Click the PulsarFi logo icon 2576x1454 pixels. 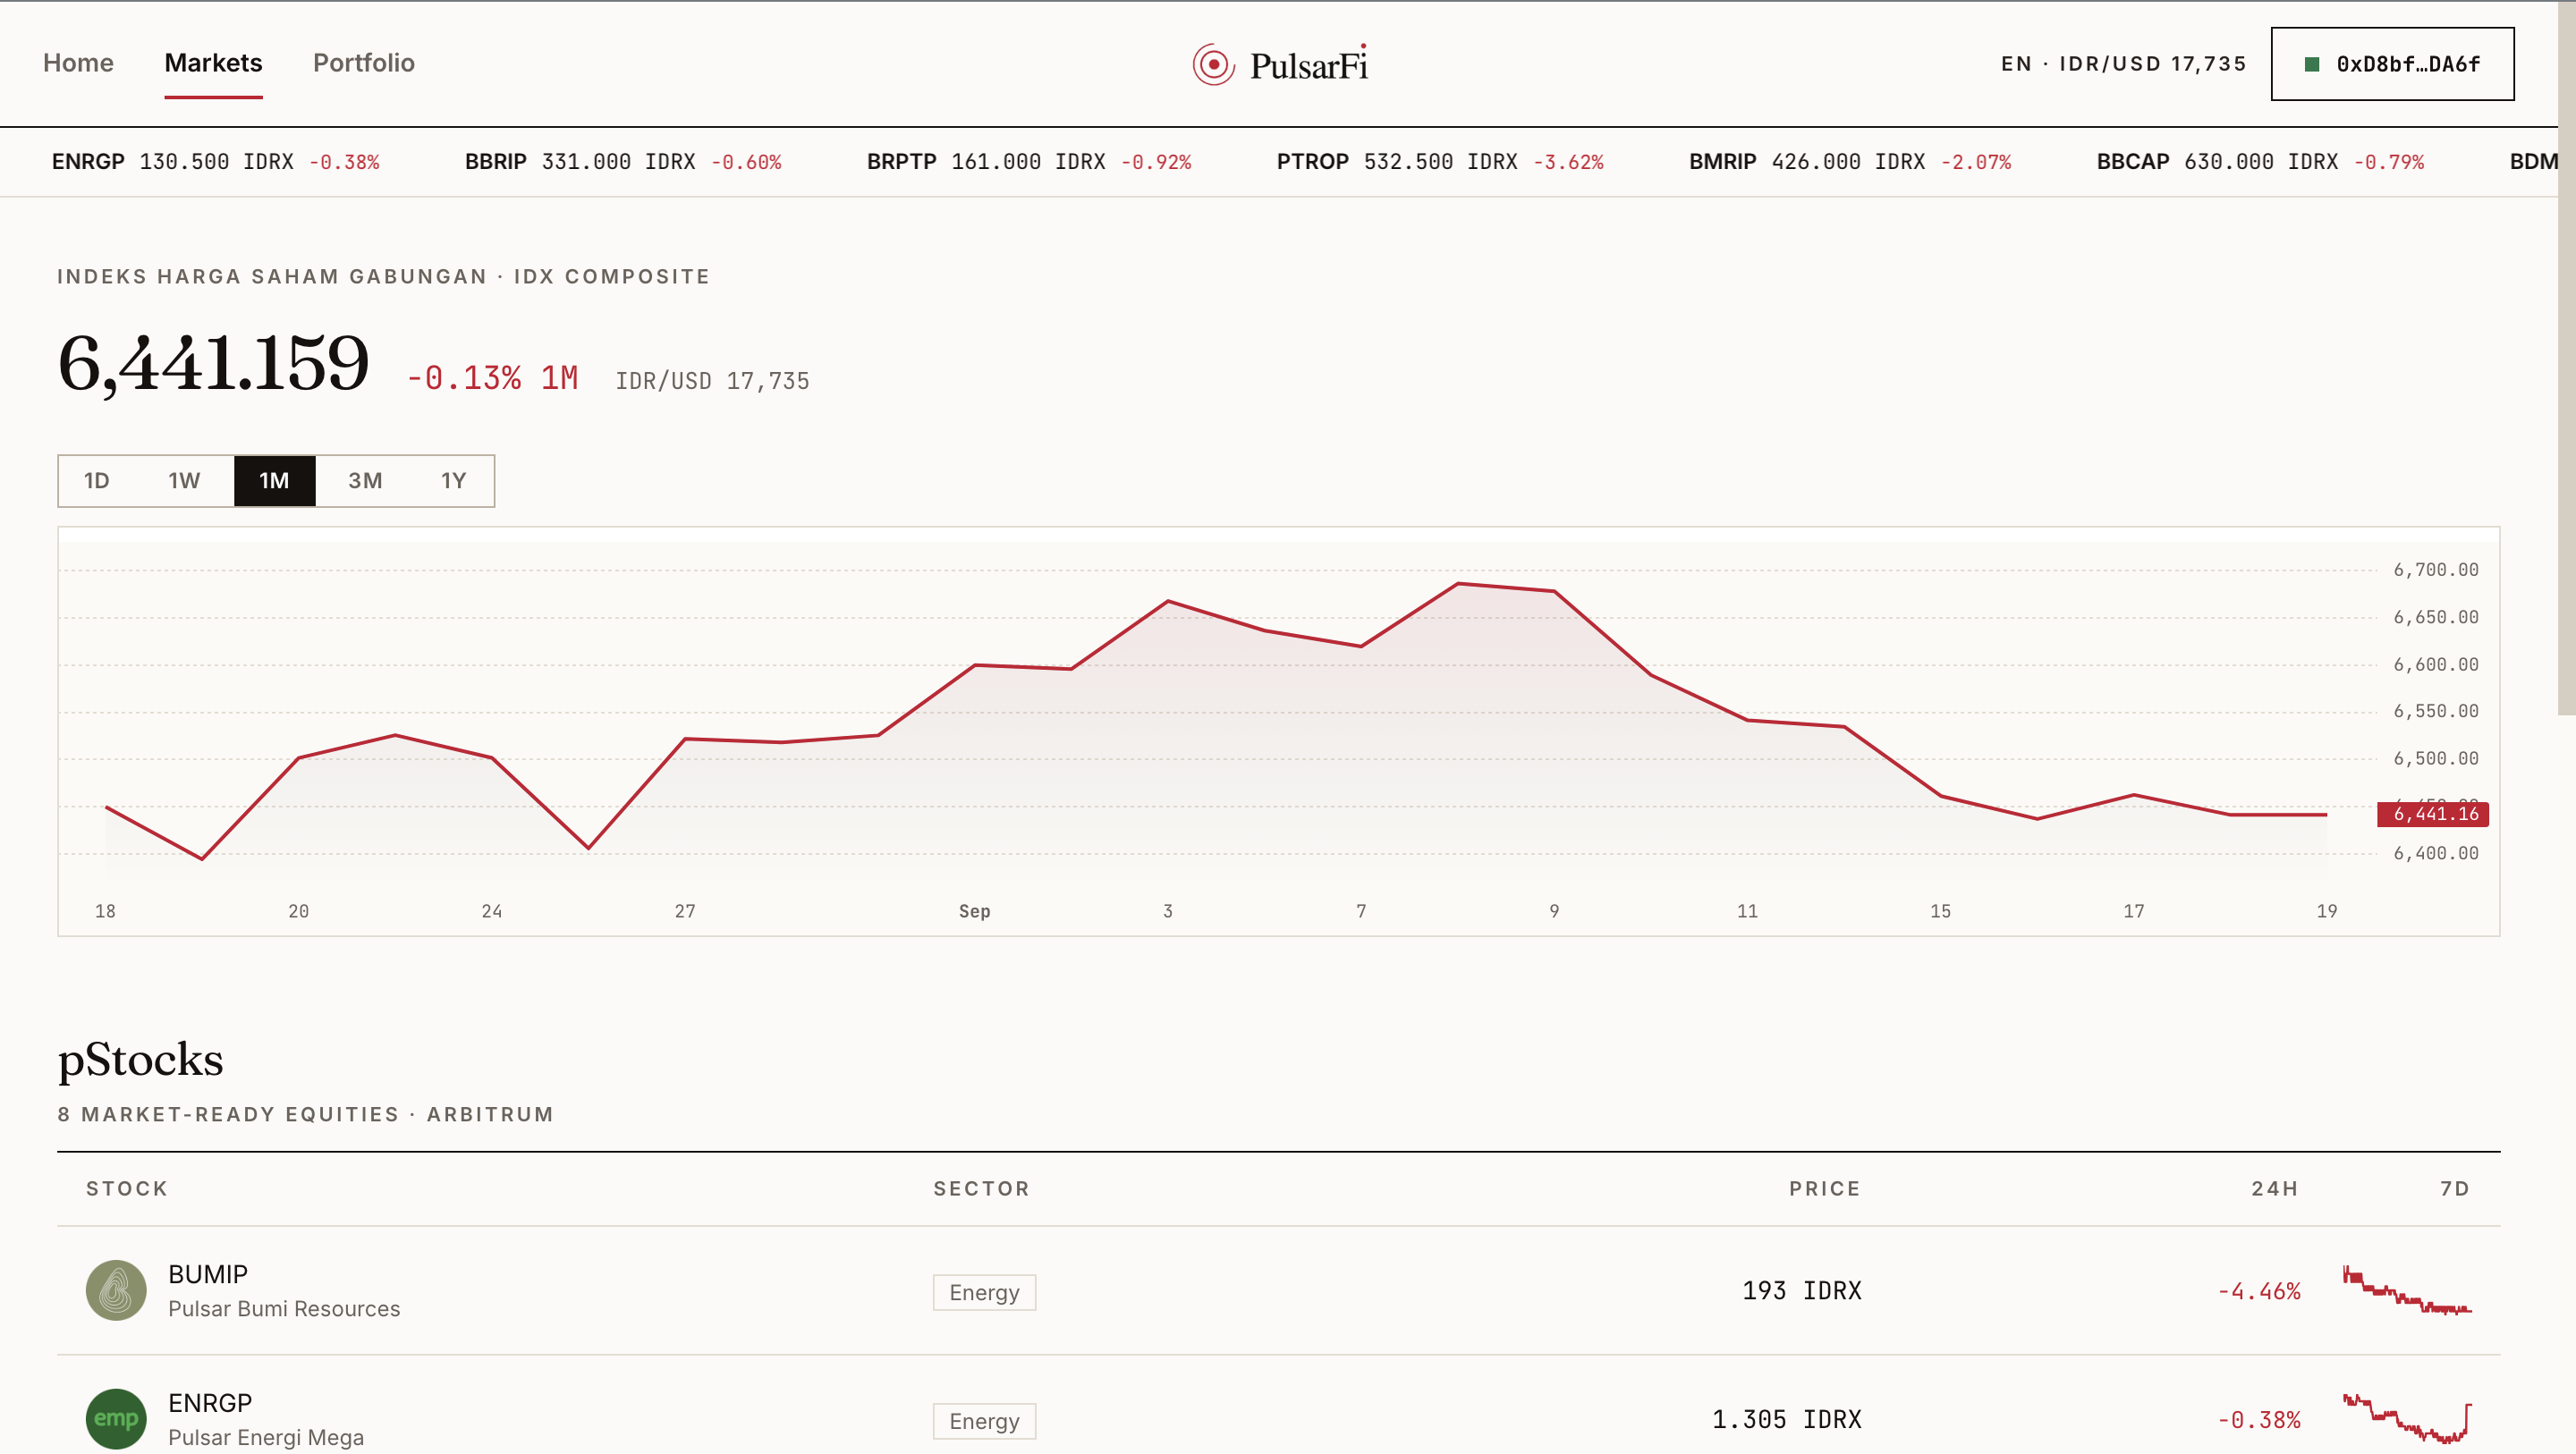1213,65
